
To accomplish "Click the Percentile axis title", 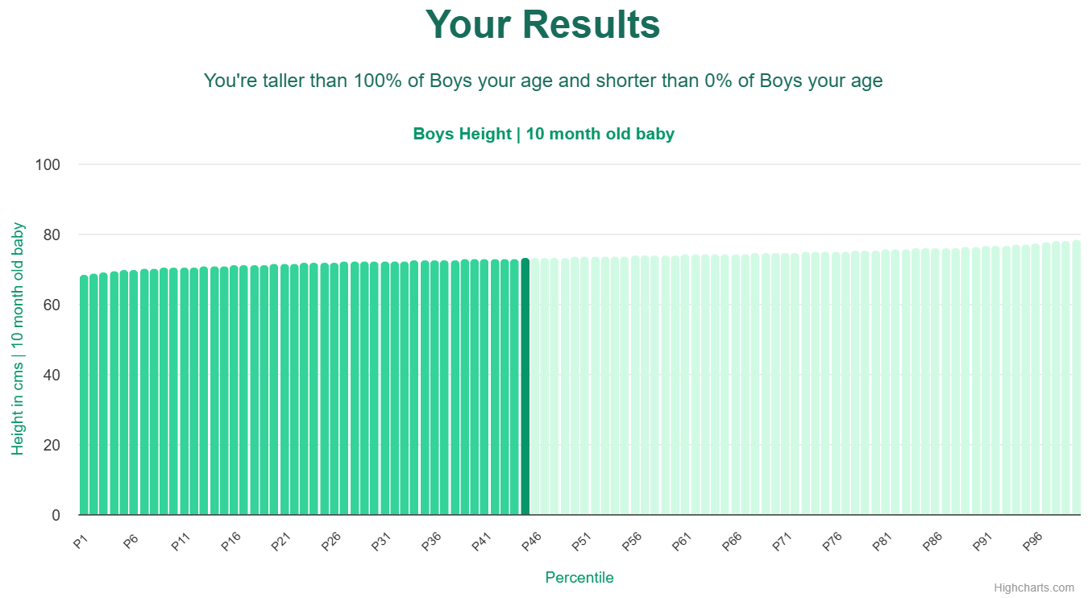I will pyautogui.click(x=579, y=577).
